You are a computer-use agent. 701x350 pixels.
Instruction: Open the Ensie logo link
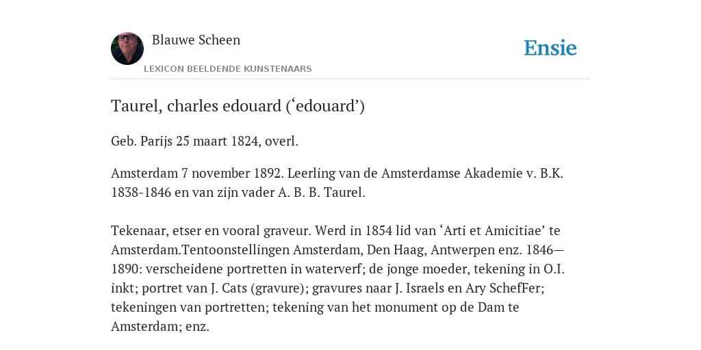[550, 48]
